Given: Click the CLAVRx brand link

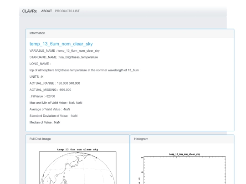Looking at the screenshot, I should tap(29, 11).
